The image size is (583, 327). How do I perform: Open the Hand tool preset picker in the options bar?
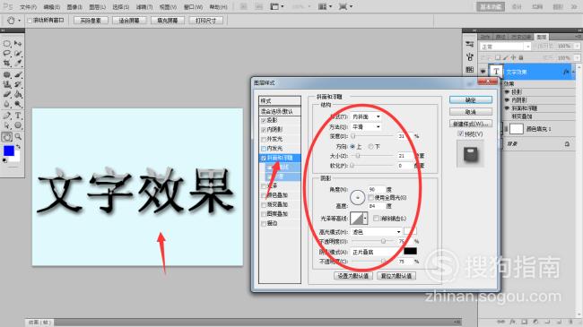[20, 21]
